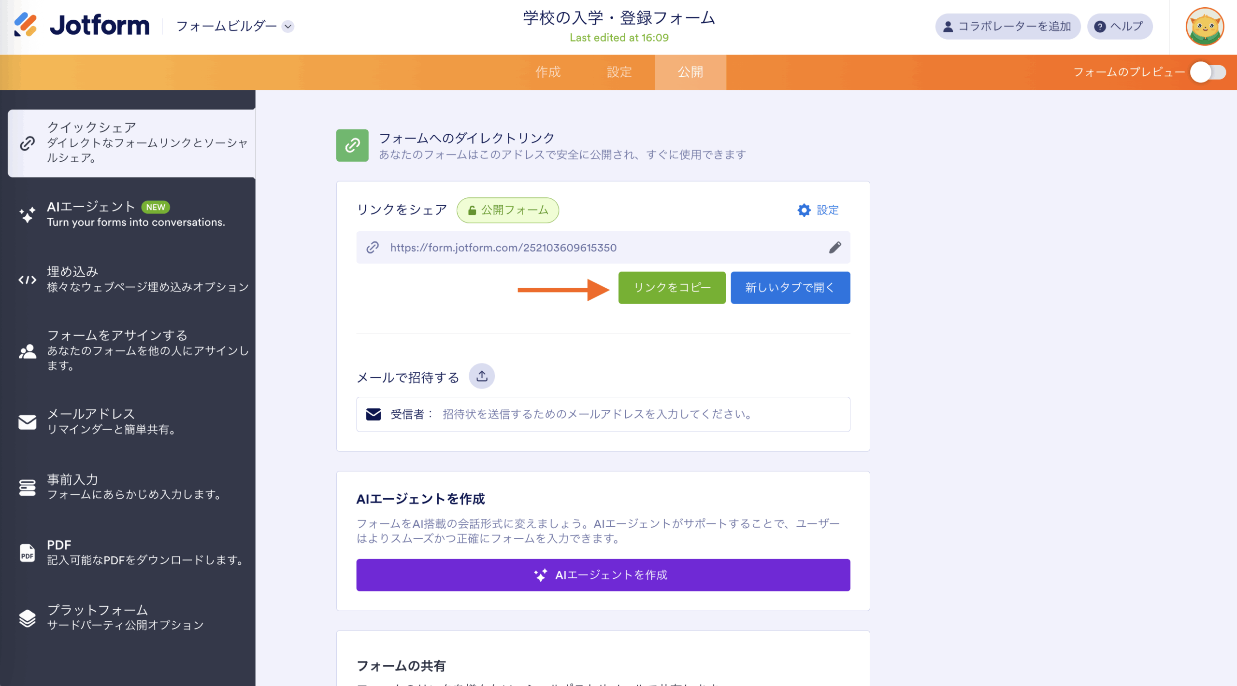Image resolution: width=1237 pixels, height=686 pixels.
Task: Open link 設定 with gear icon
Action: (x=818, y=210)
